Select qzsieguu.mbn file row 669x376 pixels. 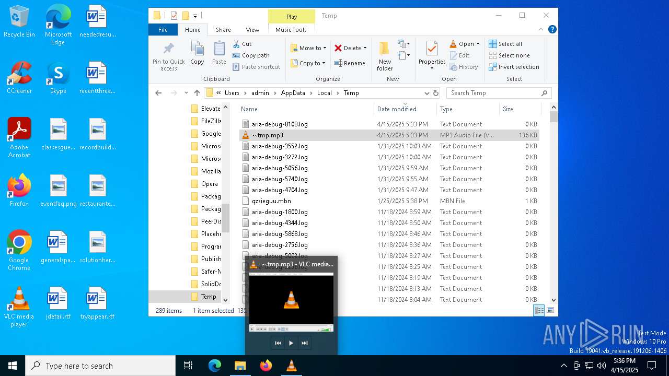[389, 201]
